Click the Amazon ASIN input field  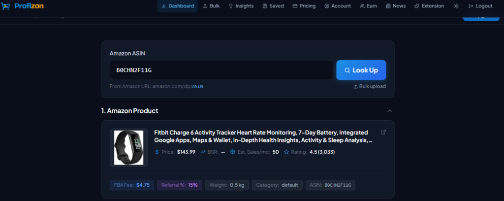pyautogui.click(x=221, y=70)
